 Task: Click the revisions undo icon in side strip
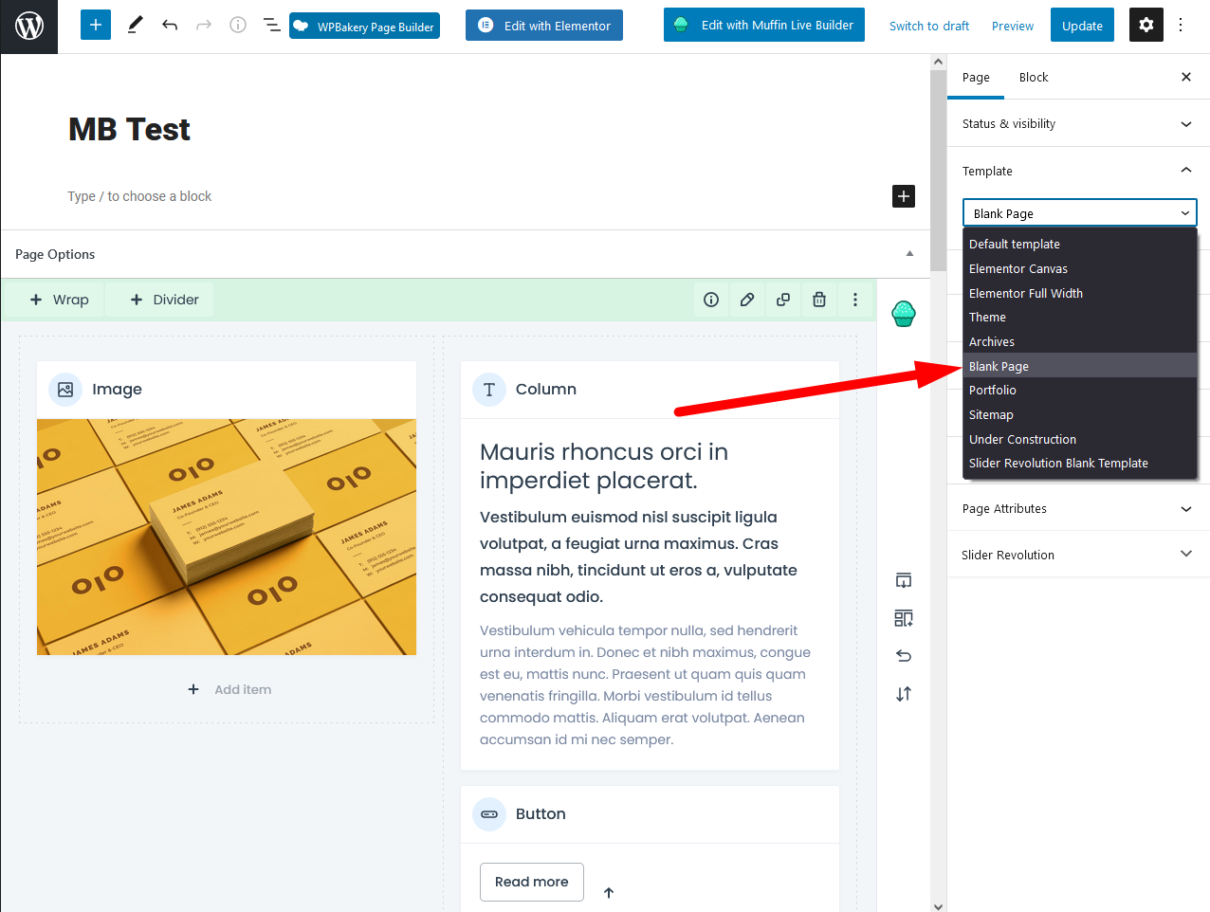point(904,656)
